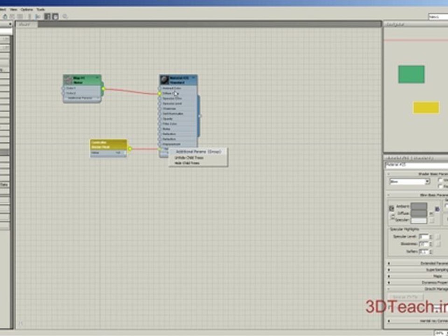The height and width of the screenshot is (336, 448).
Task: Click the Ambient Color input socket
Action: pos(160,88)
